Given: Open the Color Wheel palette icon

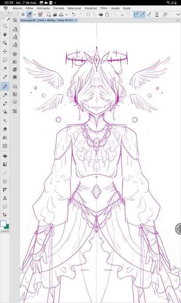Looking at the screenshot, I should (x=15, y=54).
